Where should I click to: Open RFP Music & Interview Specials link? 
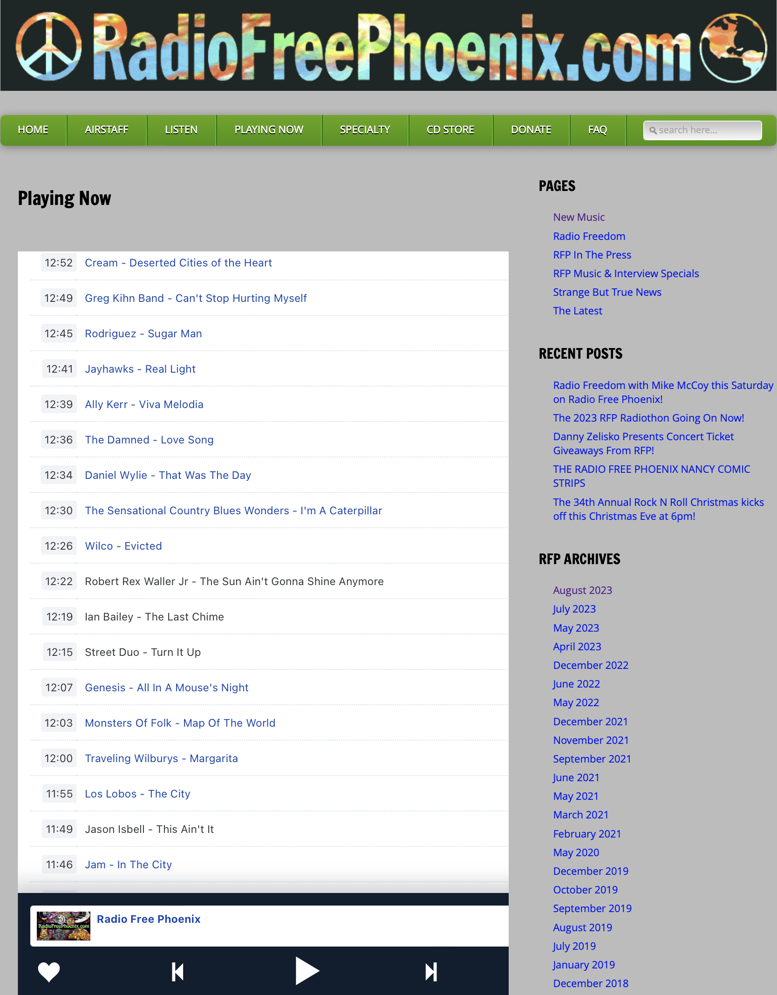click(x=626, y=273)
